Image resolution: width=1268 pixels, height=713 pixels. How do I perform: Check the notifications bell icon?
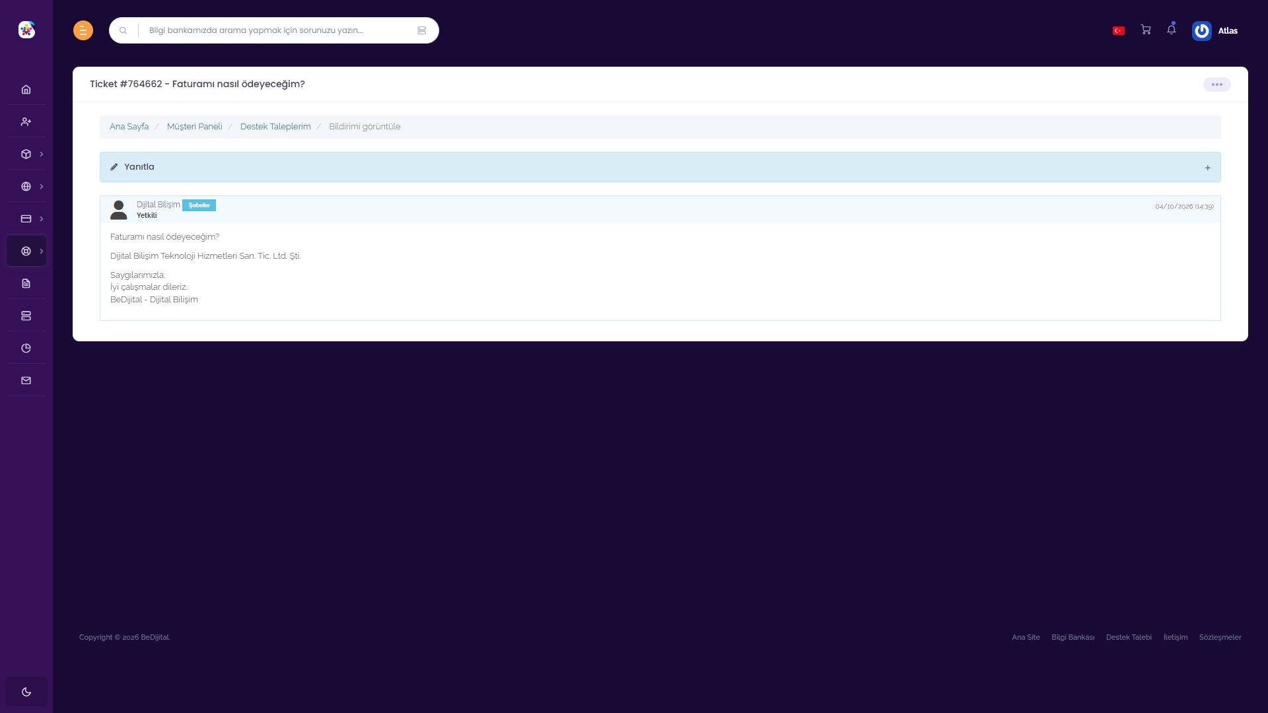coord(1171,29)
